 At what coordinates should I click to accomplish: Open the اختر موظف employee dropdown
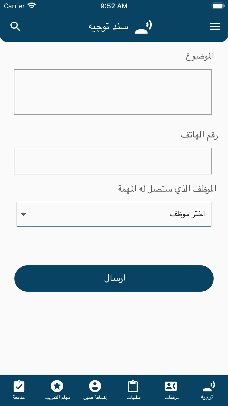(114, 214)
